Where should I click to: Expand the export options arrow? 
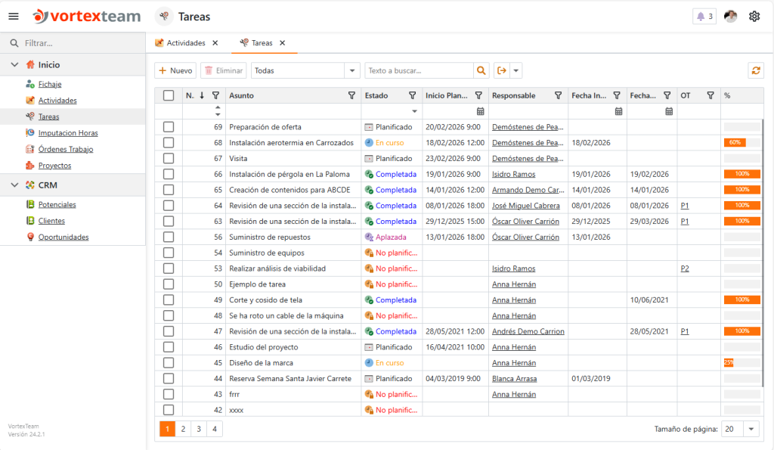coord(515,70)
